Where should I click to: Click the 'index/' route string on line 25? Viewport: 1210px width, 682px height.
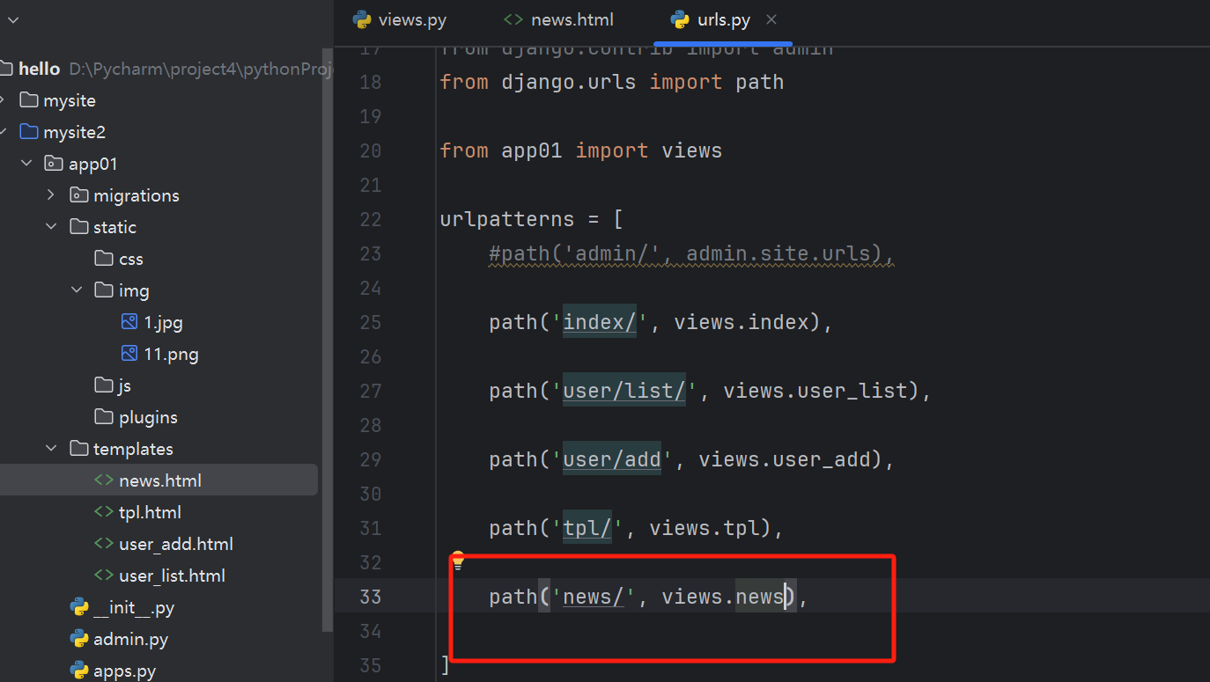point(599,322)
